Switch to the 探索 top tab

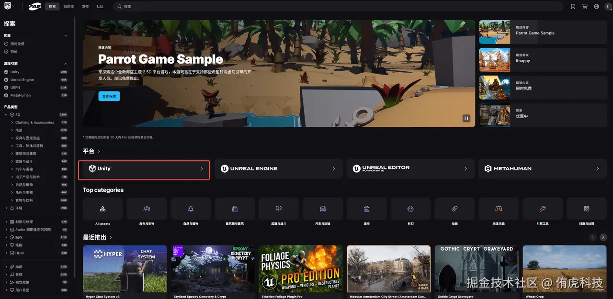pos(52,7)
